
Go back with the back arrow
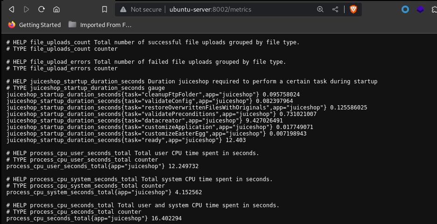11,9
